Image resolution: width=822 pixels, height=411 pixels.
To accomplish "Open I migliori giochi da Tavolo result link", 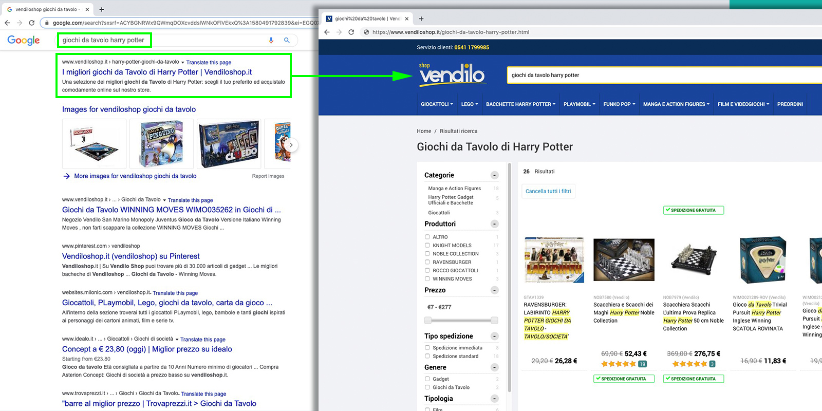I will tap(157, 72).
